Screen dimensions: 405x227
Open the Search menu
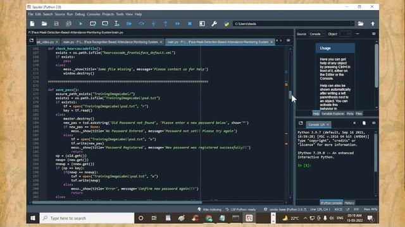click(48, 14)
